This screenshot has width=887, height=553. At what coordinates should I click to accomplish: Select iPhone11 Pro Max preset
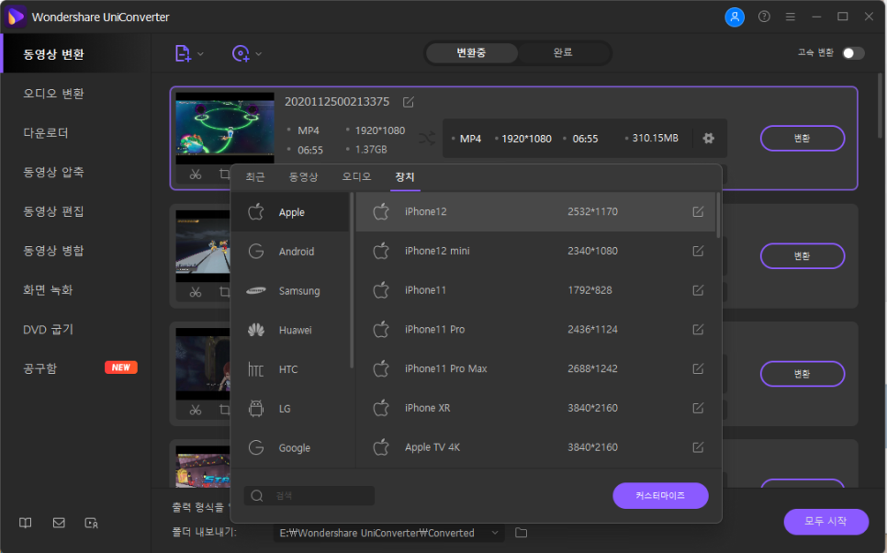pyautogui.click(x=535, y=368)
